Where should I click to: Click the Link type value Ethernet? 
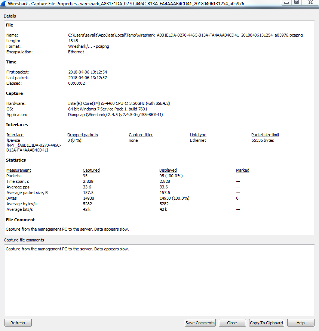(x=198, y=140)
